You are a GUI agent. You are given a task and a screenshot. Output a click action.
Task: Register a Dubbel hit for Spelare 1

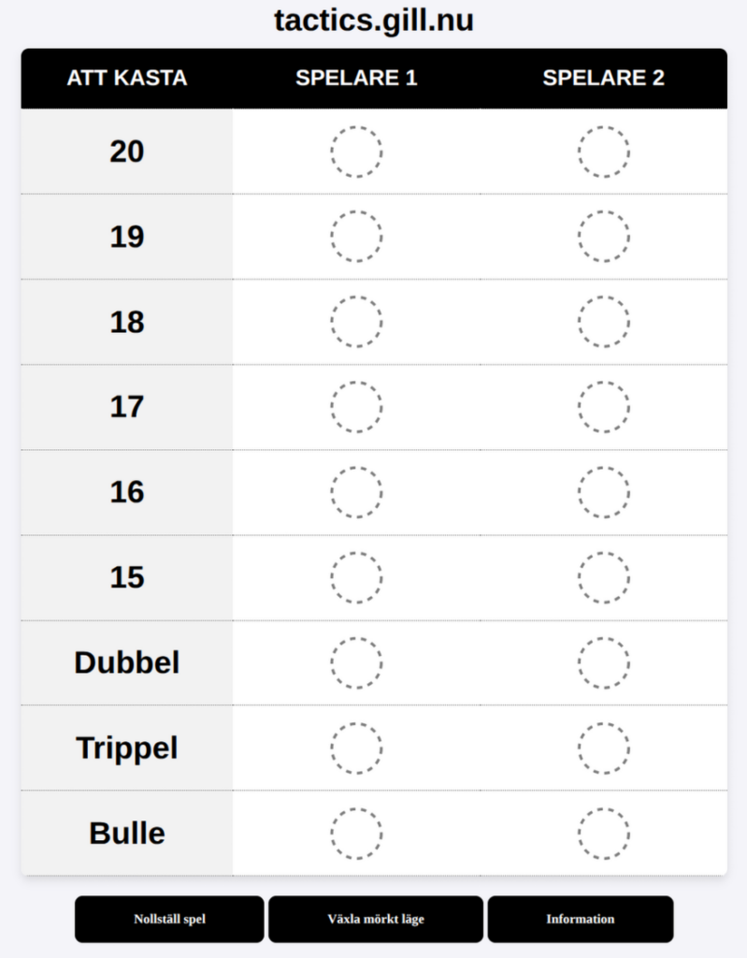point(356,662)
